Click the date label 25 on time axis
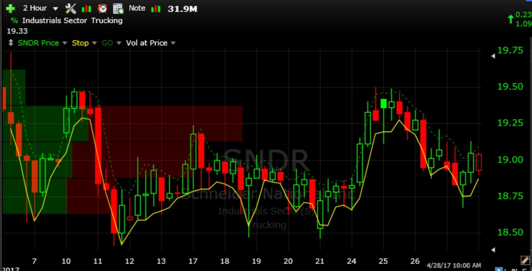532x271 pixels. click(x=383, y=261)
